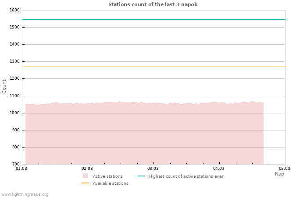The image size is (307, 197).
Task: Select the 'Active stations' legend label
Action: (x=107, y=176)
